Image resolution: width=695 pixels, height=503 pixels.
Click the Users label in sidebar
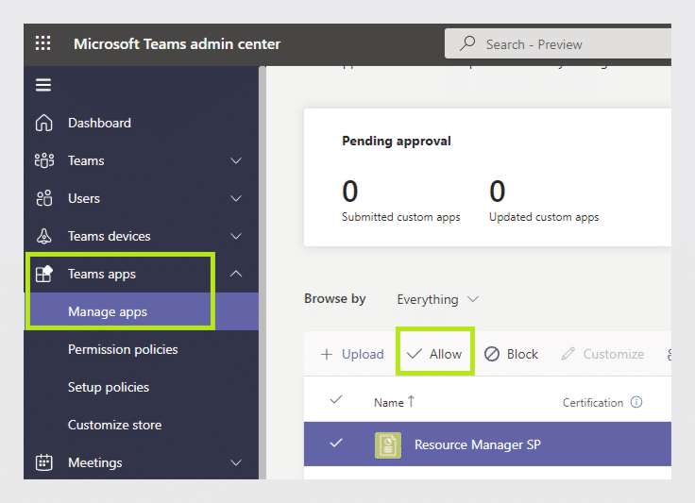point(84,198)
